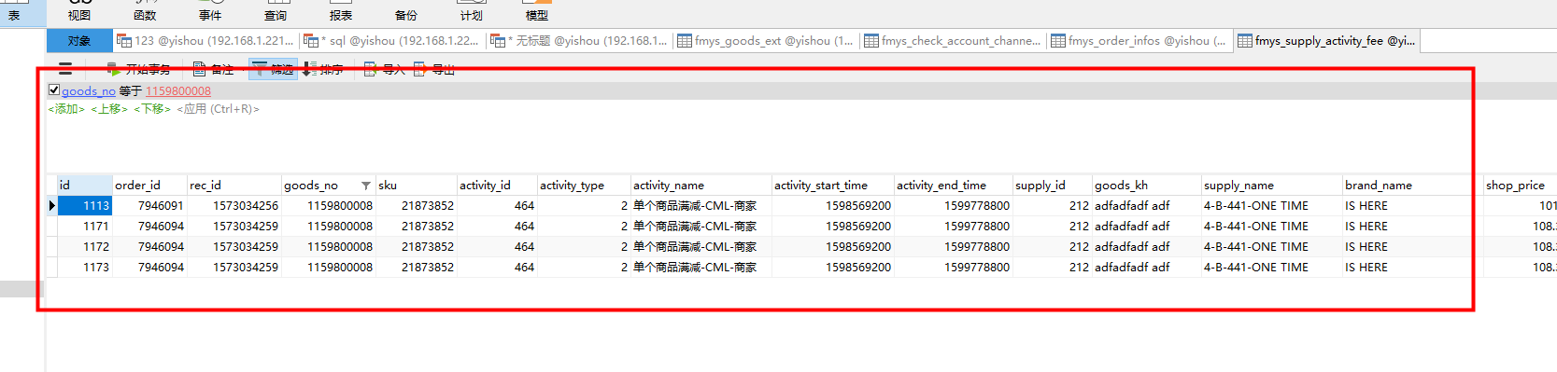The image size is (1557, 372).
Task: Click the 导出 export button
Action: (434, 69)
